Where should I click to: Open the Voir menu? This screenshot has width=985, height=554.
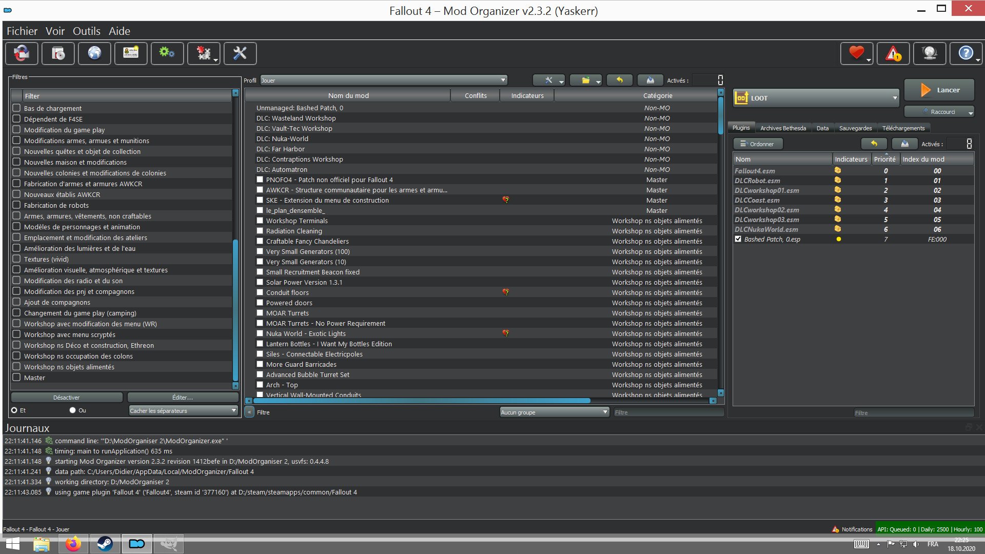tap(55, 31)
